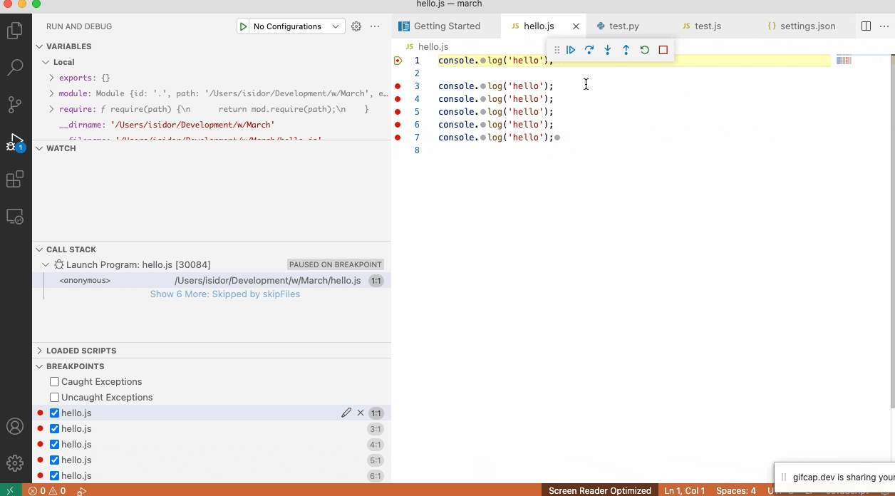This screenshot has height=496, width=895.
Task: Enable the Caught Exceptions checkbox
Action: (x=54, y=381)
